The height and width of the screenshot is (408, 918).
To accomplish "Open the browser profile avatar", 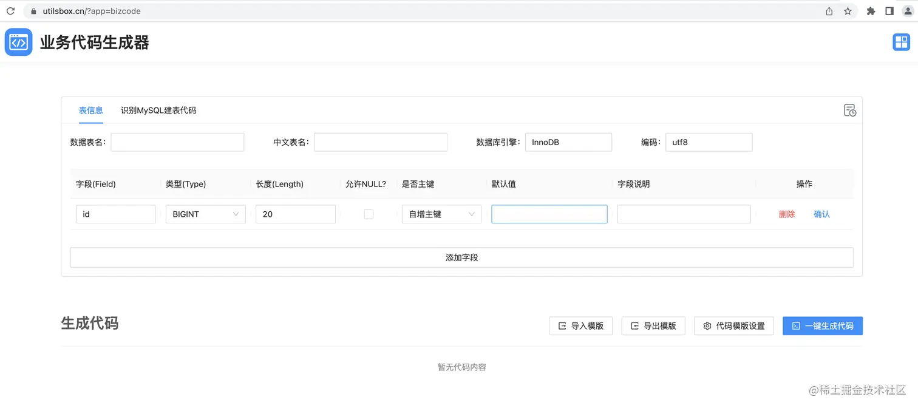I will click(908, 11).
